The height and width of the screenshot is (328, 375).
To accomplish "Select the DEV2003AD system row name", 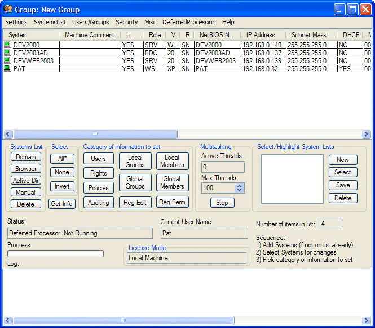I will click(x=30, y=53).
